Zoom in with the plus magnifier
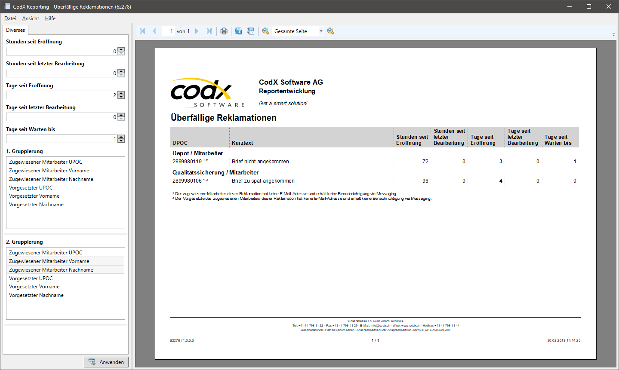Screen dimensions: 619x370 click(330, 31)
